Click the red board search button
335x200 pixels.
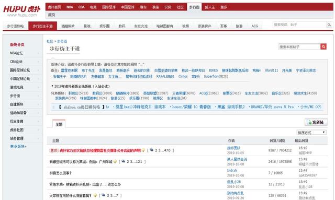(x=323, y=46)
